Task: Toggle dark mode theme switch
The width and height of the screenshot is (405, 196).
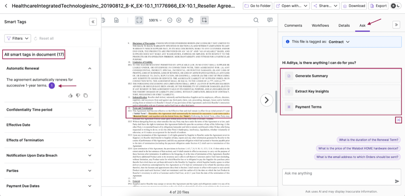Action: (396, 6)
